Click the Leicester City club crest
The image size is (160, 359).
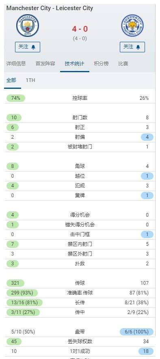132,26
